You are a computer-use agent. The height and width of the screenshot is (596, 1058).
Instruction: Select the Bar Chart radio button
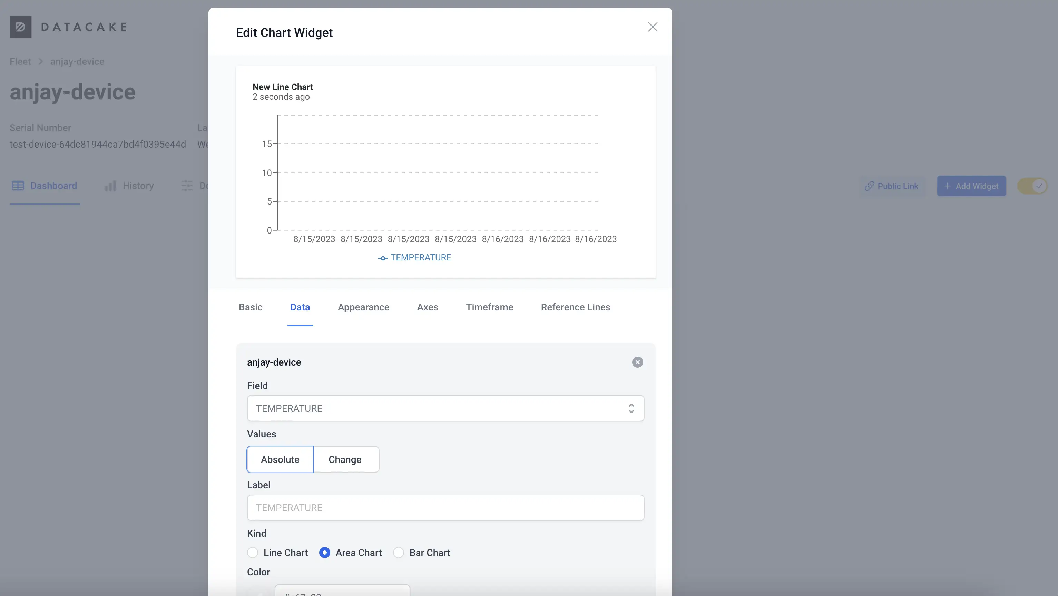point(399,553)
